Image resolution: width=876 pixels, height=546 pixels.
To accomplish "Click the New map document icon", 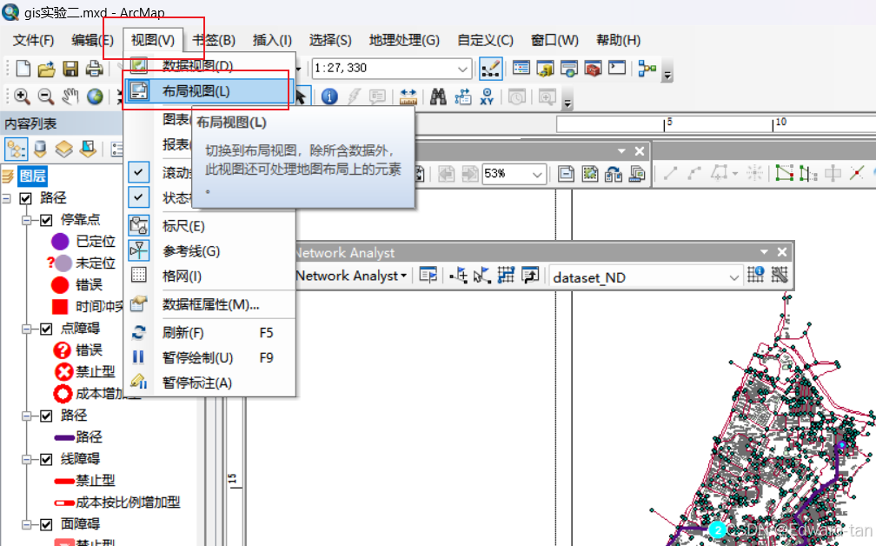I will click(x=23, y=68).
